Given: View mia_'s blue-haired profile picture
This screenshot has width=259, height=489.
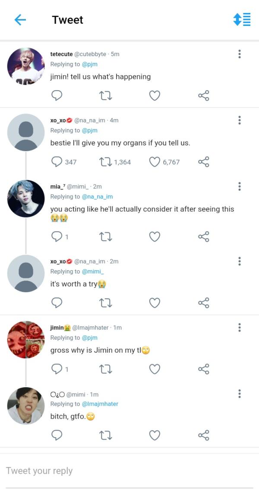Looking at the screenshot, I should tap(26, 199).
